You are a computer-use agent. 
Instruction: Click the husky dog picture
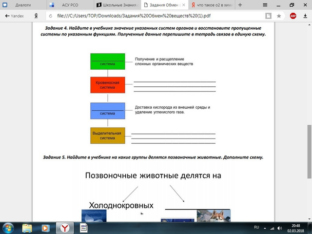pos(214,215)
